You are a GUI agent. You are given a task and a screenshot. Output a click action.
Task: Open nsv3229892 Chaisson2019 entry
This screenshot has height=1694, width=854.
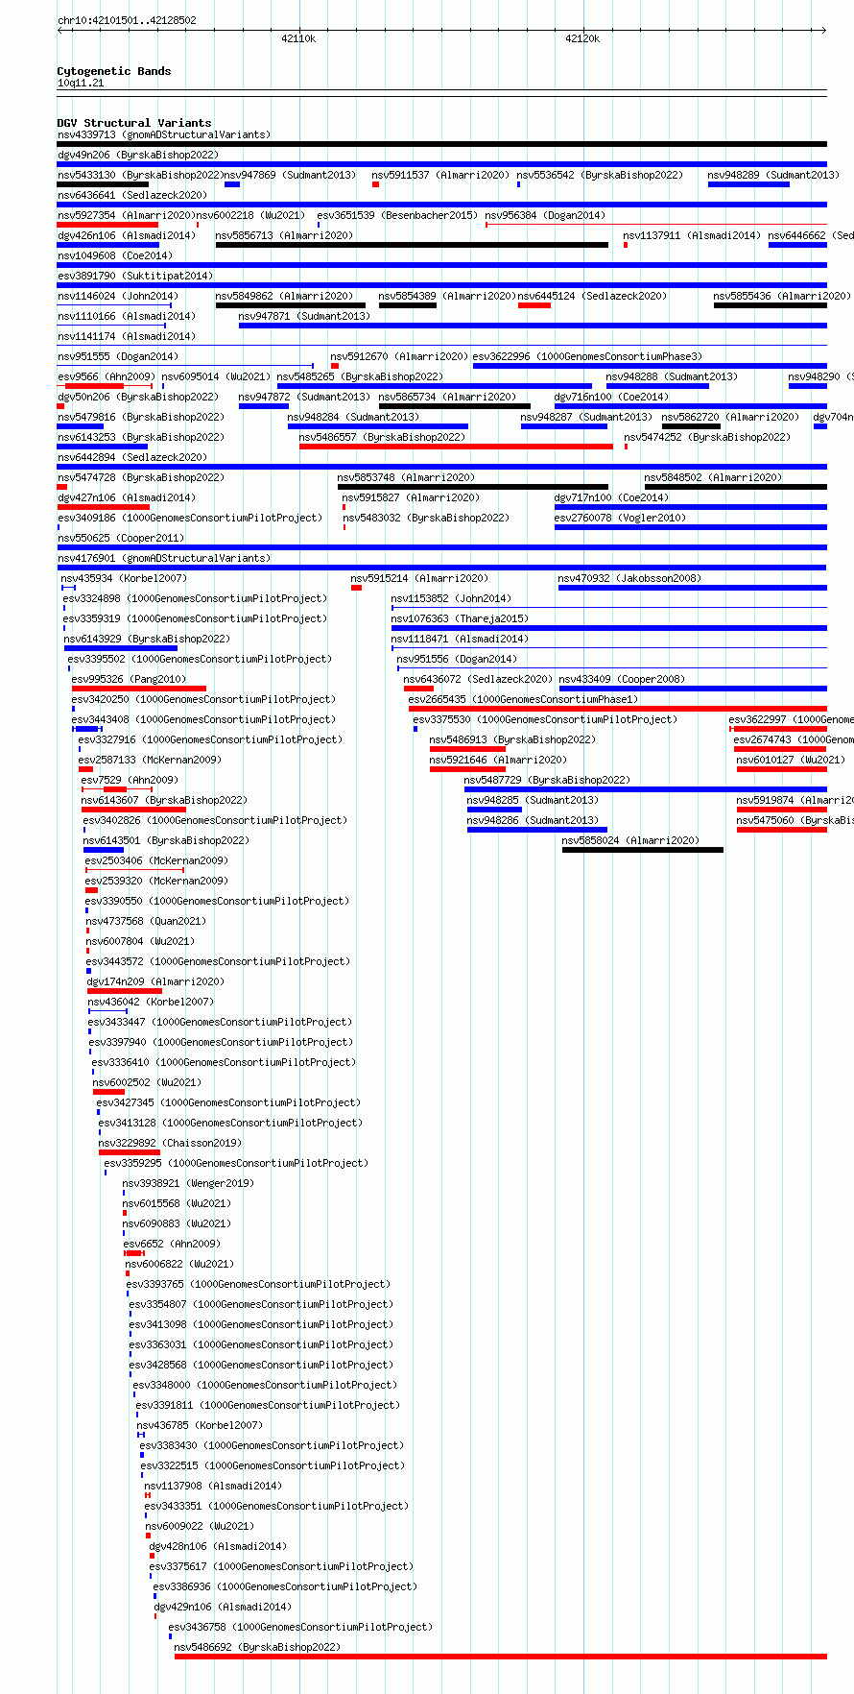tap(170, 1143)
